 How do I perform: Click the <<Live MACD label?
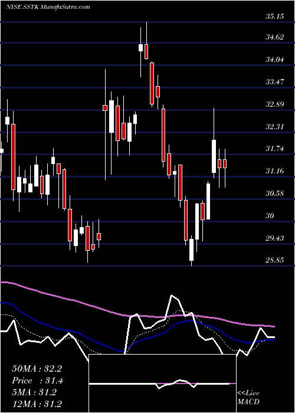click(x=248, y=397)
